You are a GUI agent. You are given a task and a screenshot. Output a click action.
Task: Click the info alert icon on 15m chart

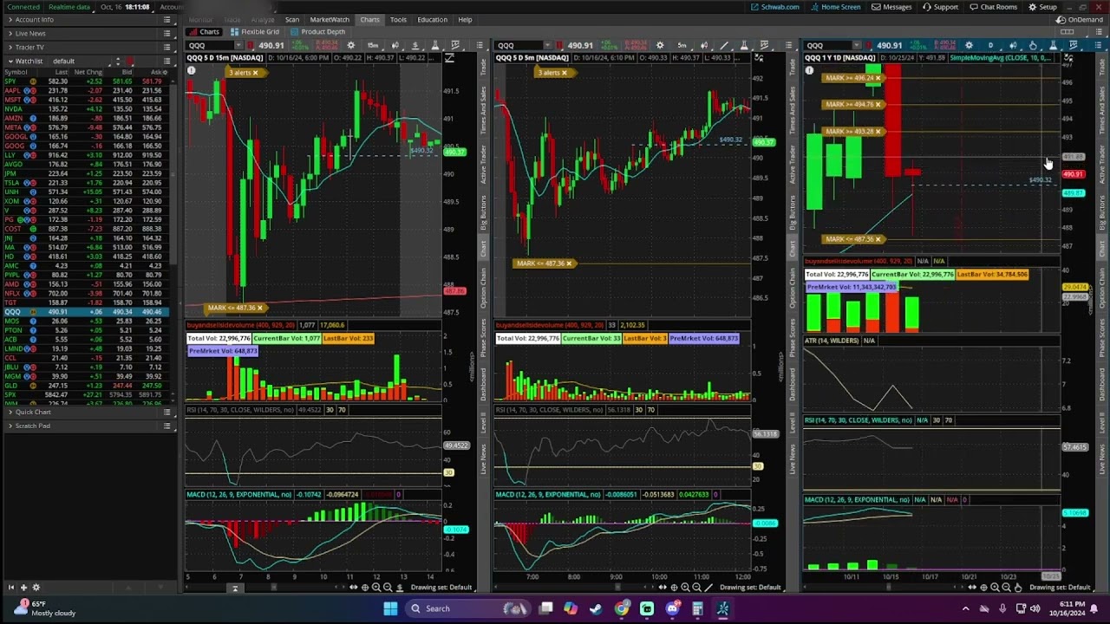pos(192,71)
